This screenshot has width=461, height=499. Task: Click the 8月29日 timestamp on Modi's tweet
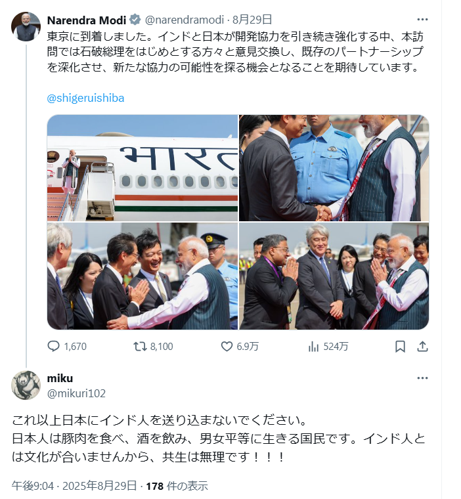tap(252, 20)
